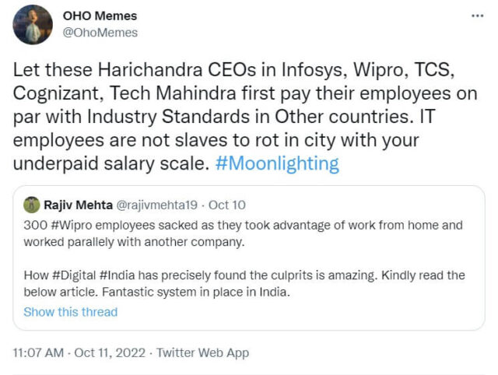Click the 11:07 AM timestamp
Viewport: 498px width, 375px height.
39,352
